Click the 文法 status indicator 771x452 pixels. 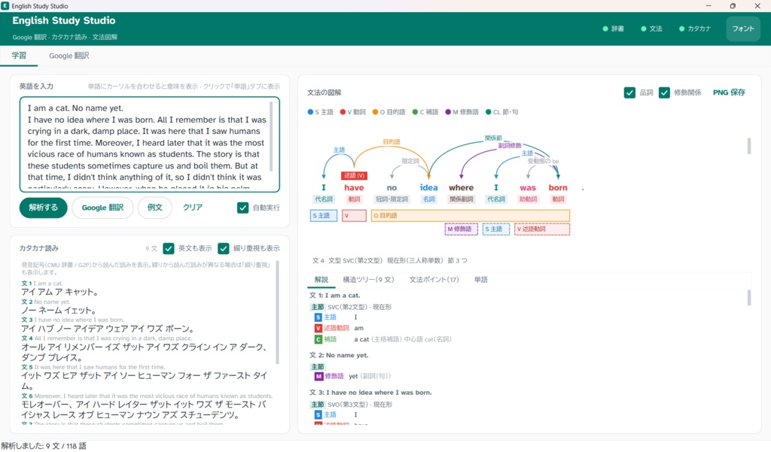651,29
